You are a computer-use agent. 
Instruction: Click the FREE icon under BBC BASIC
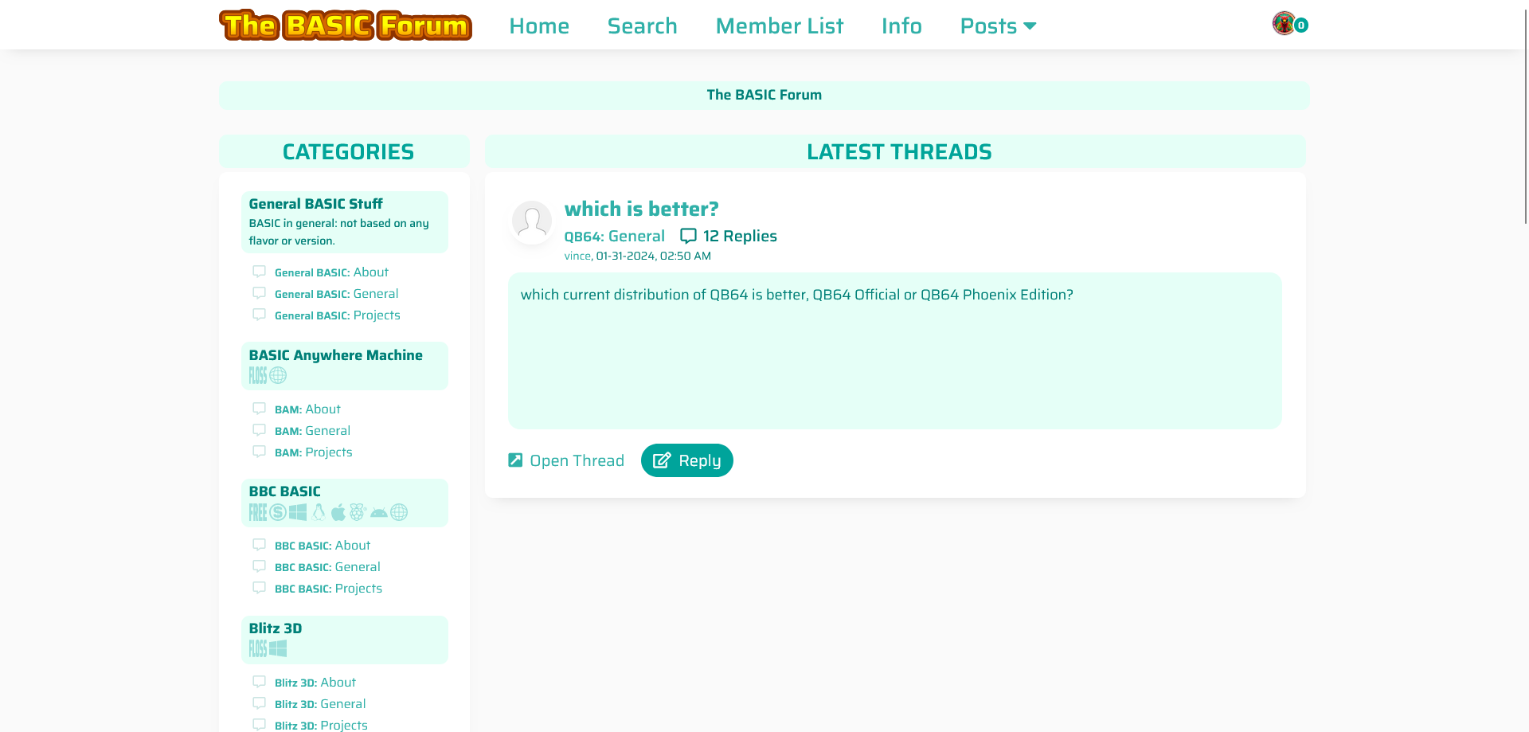pos(258,512)
